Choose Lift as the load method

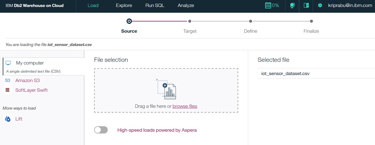[x=19, y=119]
